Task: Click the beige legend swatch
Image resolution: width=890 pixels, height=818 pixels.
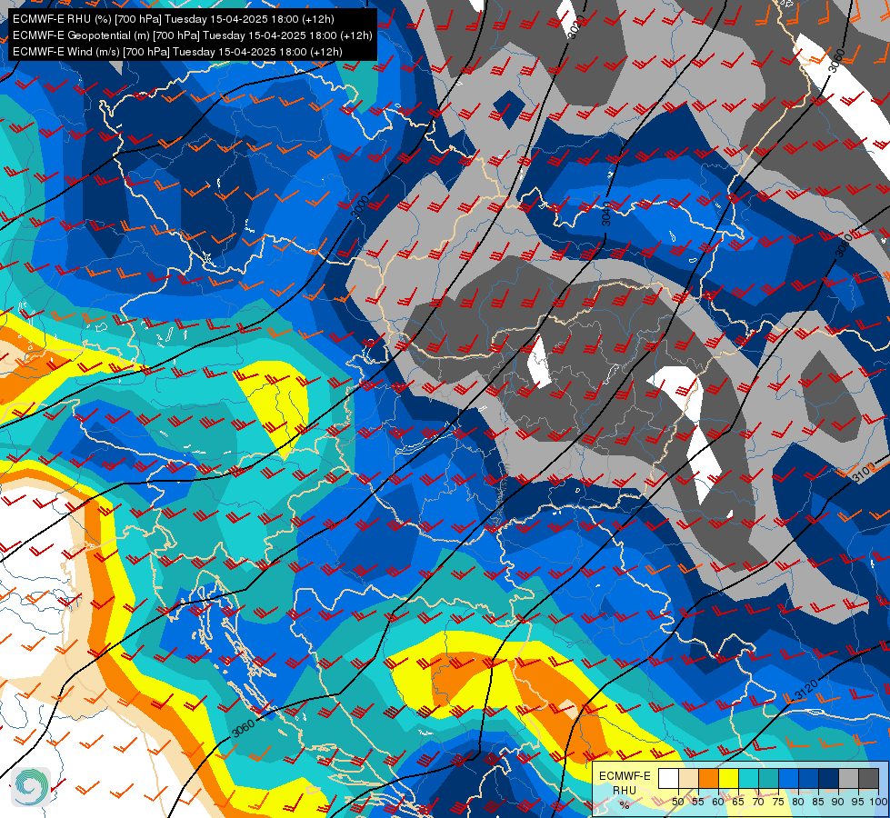Action: tap(688, 778)
